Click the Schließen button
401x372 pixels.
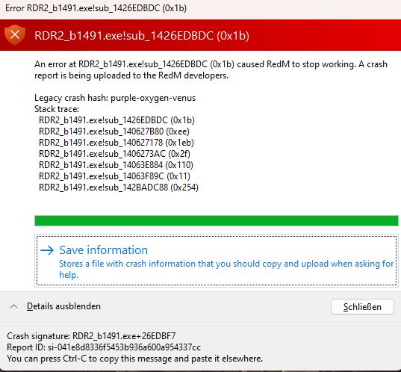tap(362, 306)
